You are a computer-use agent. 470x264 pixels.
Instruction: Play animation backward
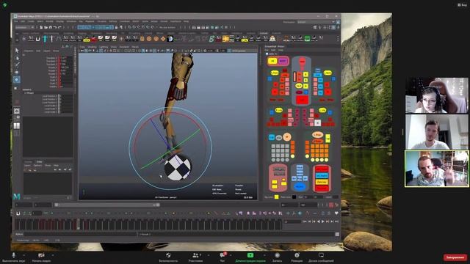pyautogui.click(x=318, y=221)
